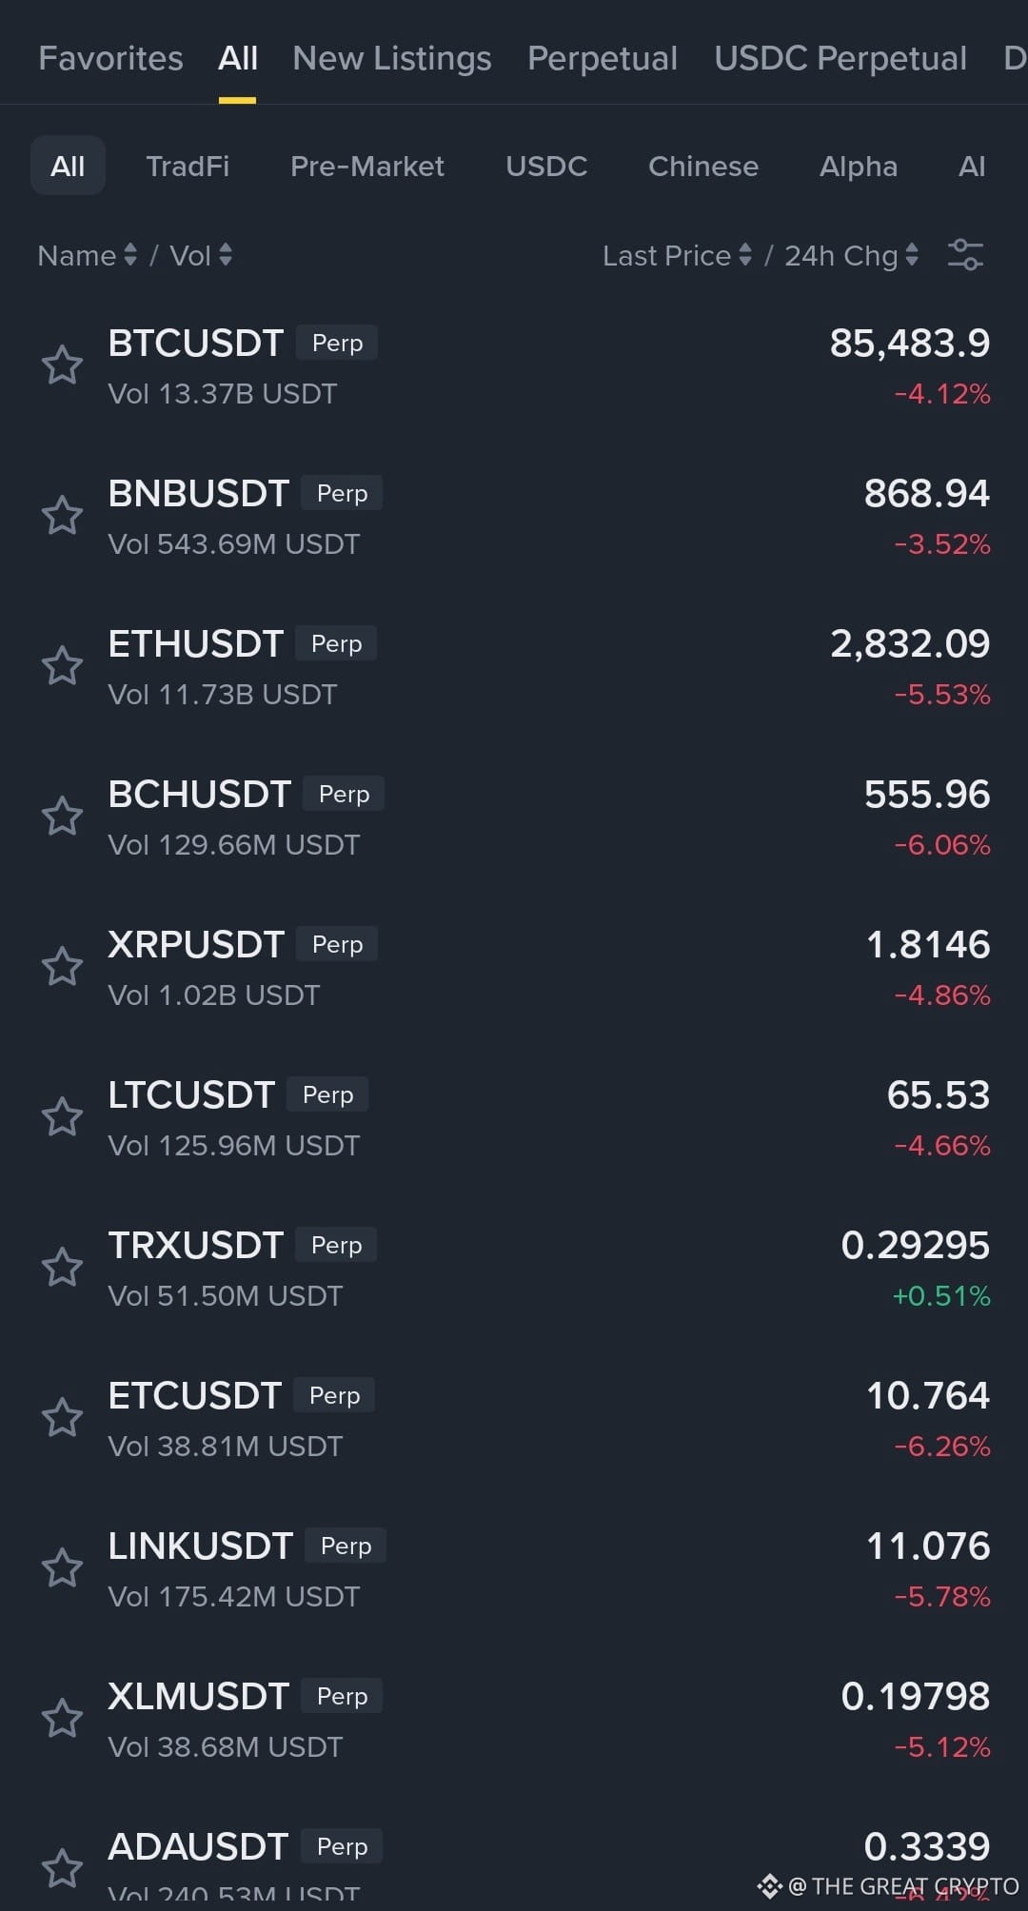
Task: Tap the star icon beside XRPUSDT
Action: 63,967
